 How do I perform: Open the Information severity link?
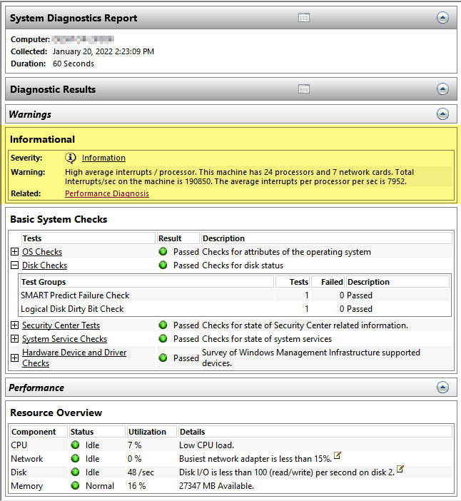[103, 158]
